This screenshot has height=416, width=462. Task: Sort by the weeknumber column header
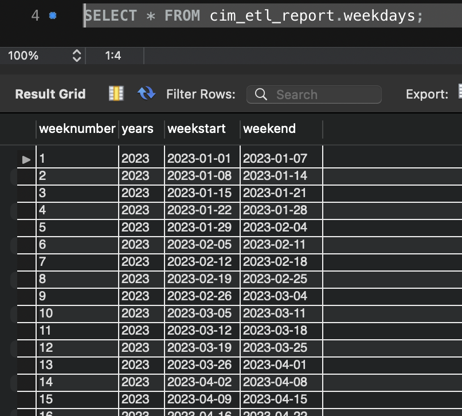[77, 129]
